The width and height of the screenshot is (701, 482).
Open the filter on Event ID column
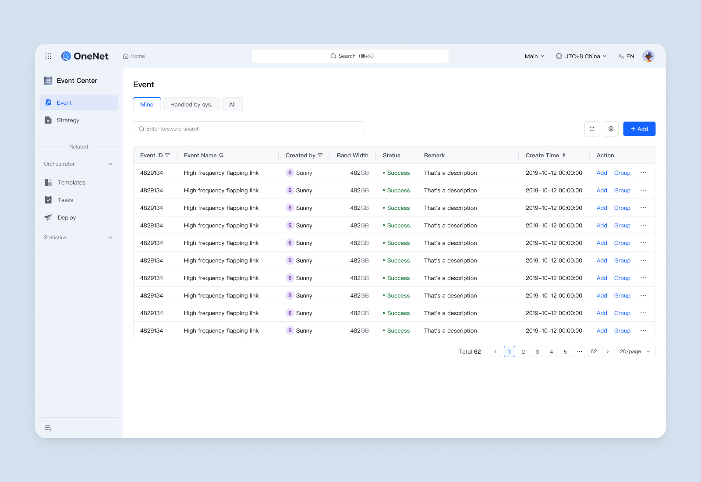click(x=167, y=155)
